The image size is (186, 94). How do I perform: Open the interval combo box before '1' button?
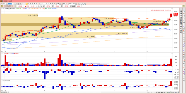click(x=41, y=4)
